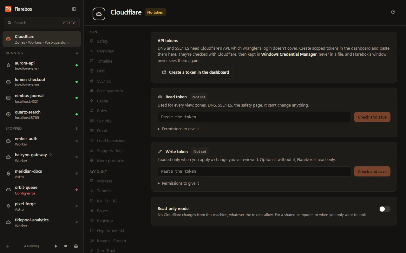The height and width of the screenshot is (253, 406).
Task: Go to the Rules section
Action: (x=113, y=111)
